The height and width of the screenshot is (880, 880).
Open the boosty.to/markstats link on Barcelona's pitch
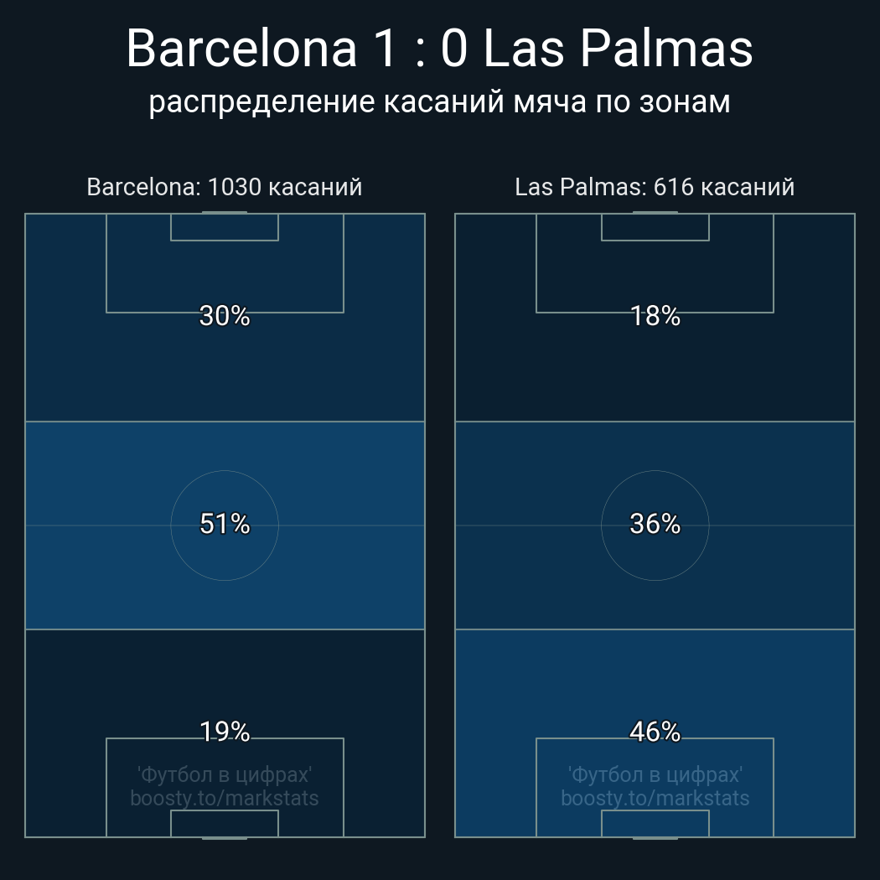pos(225,798)
